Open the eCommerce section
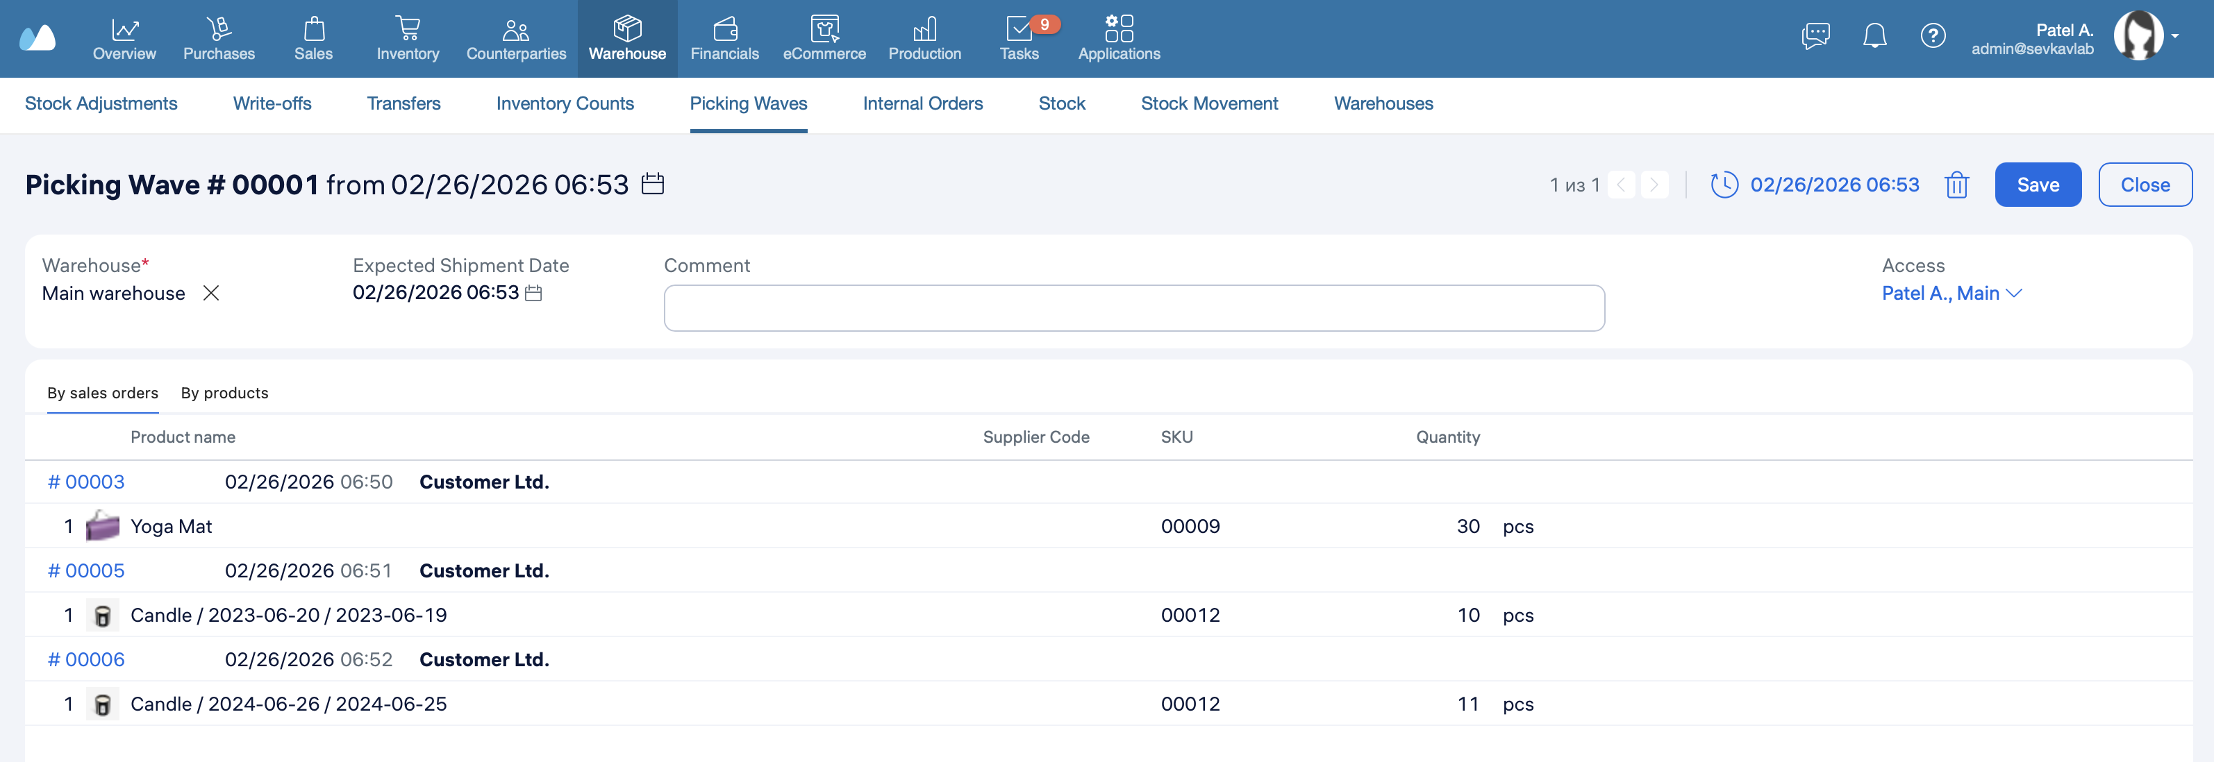The image size is (2214, 762). click(x=824, y=39)
